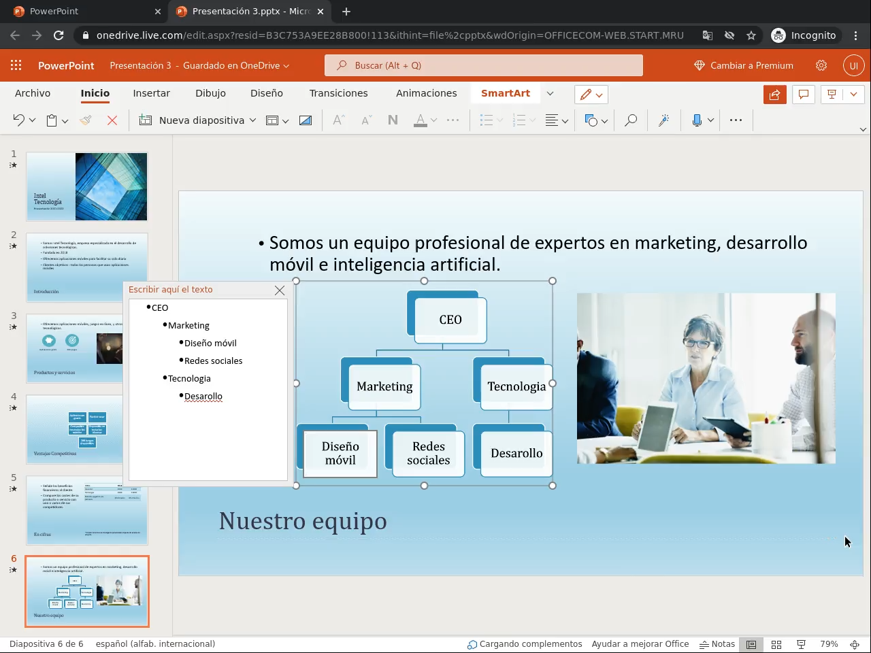The width and height of the screenshot is (871, 653).
Task: Select slide 1 thumbnail Intel Tecnología
Action: 87,186
